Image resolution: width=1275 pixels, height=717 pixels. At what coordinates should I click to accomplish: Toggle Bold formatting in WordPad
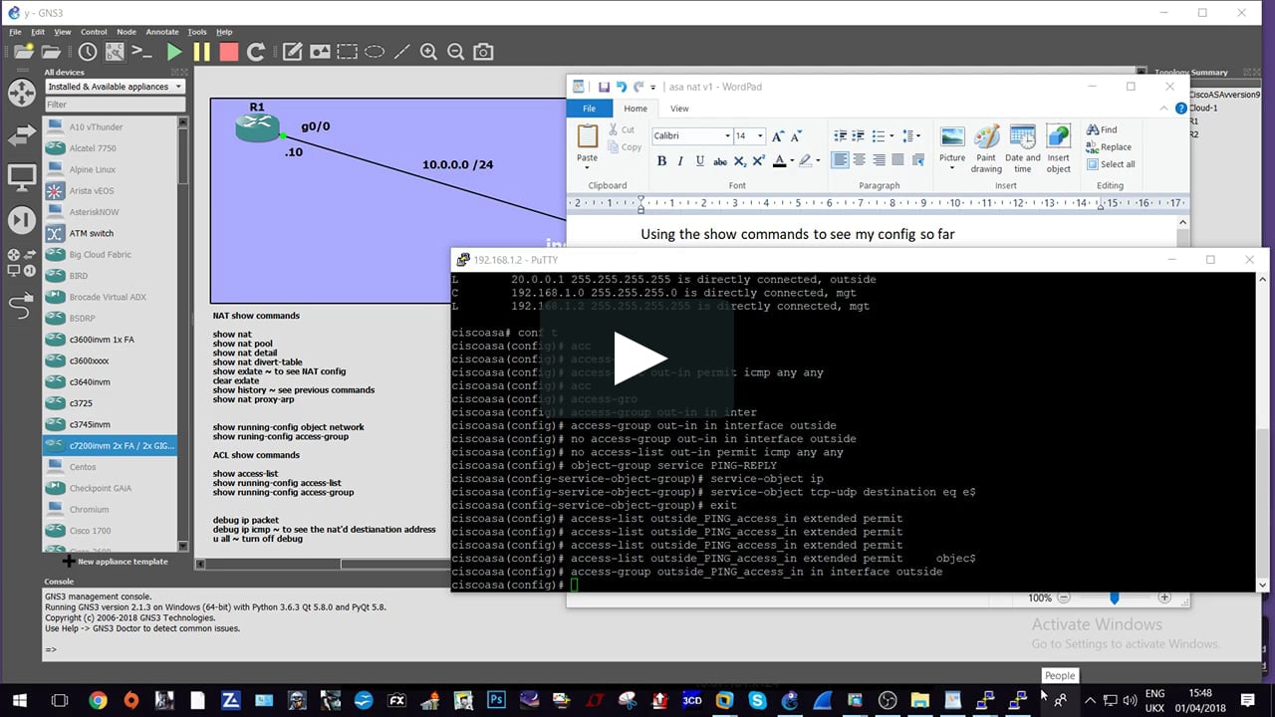[x=661, y=160]
